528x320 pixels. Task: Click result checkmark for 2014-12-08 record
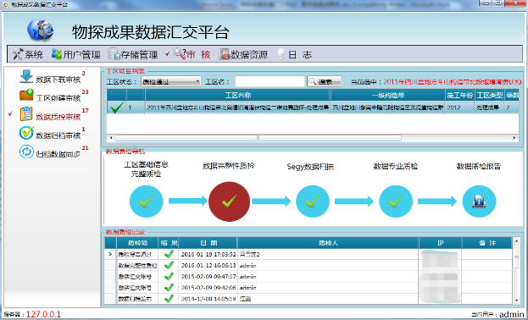(x=169, y=299)
